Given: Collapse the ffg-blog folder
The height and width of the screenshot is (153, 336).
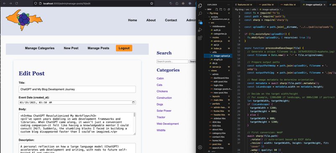Looking at the screenshot, I should [x=208, y=13].
